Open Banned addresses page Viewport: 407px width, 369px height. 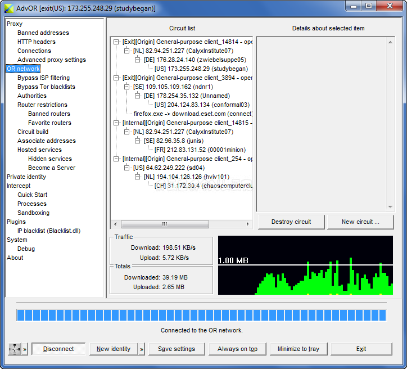(x=43, y=33)
